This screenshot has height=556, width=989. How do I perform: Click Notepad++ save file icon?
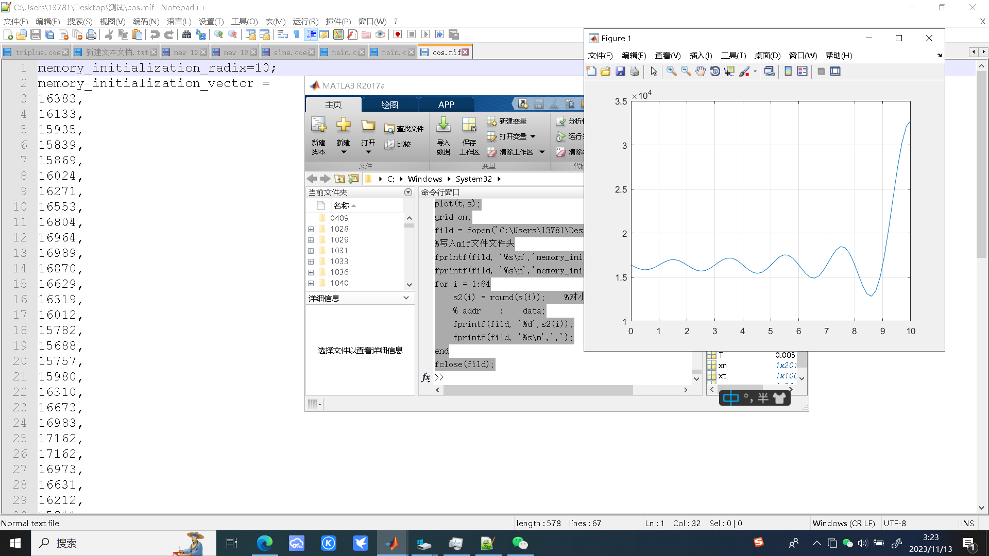coord(36,34)
